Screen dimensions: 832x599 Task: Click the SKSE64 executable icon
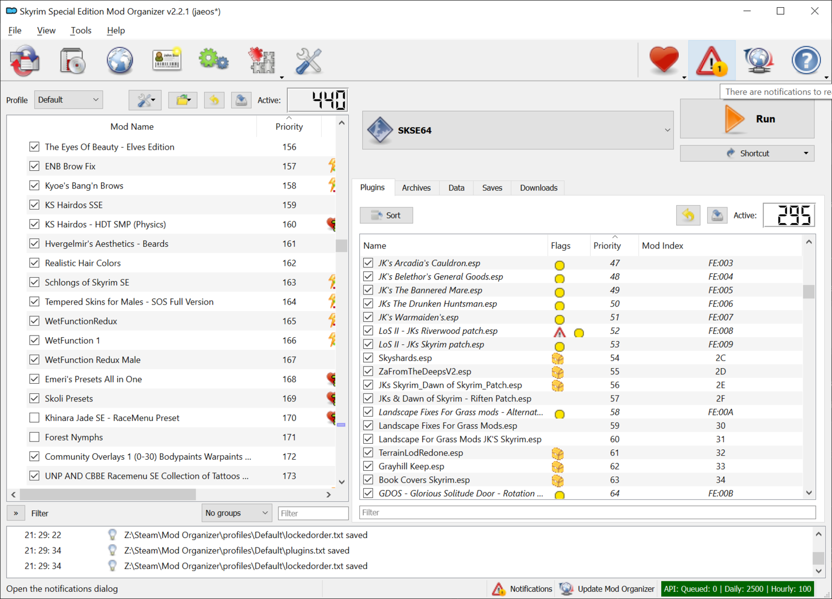380,130
